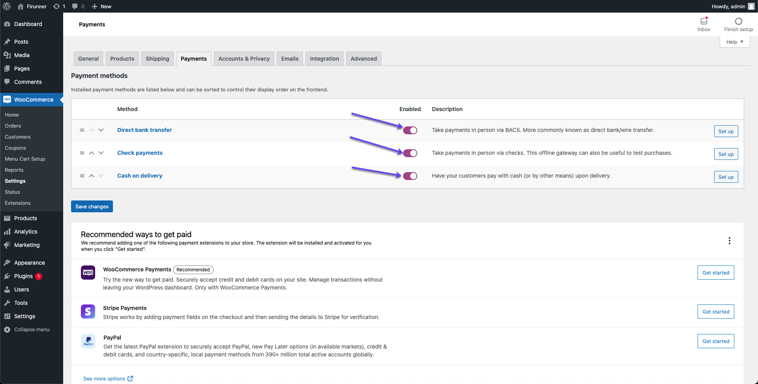Click Set up for Cash on delivery

pos(726,177)
